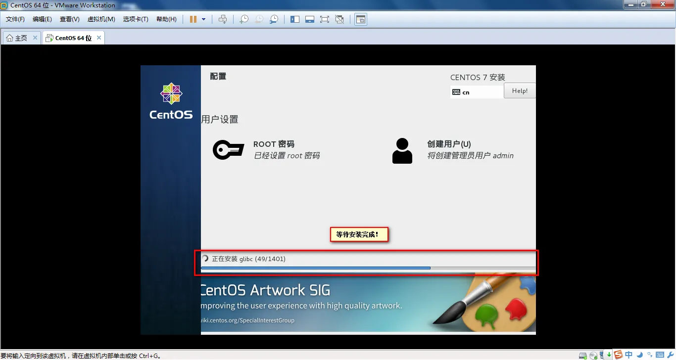Click the home icon on the 主页 tab
The width and height of the screenshot is (676, 360).
tap(9, 38)
